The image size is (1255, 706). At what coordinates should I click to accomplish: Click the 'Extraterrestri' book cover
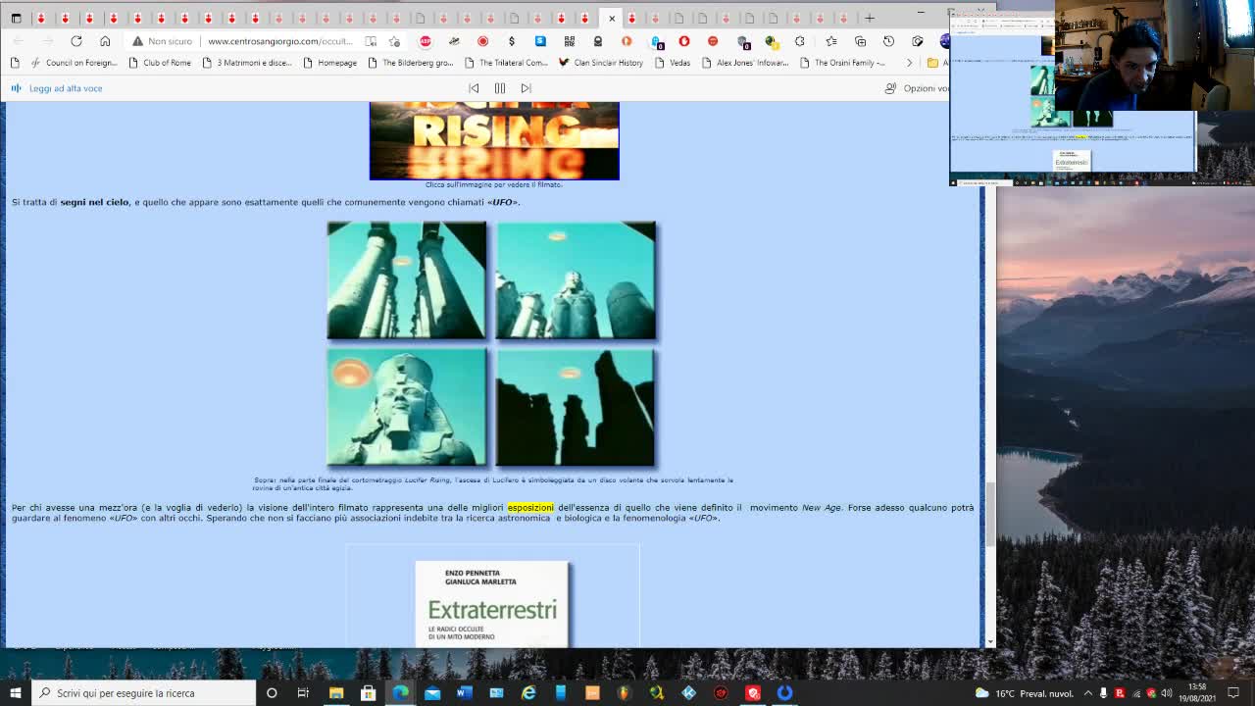click(492, 604)
